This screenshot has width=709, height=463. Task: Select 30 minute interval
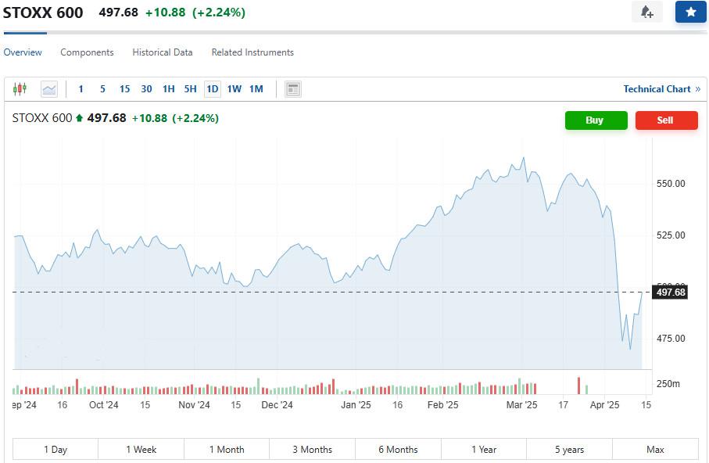146,88
